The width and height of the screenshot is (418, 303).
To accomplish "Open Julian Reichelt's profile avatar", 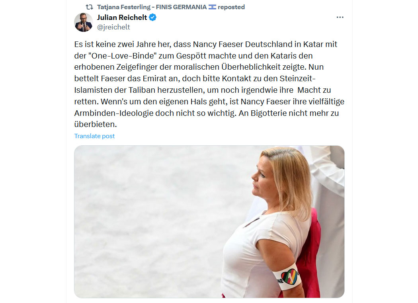I will pyautogui.click(x=84, y=22).
